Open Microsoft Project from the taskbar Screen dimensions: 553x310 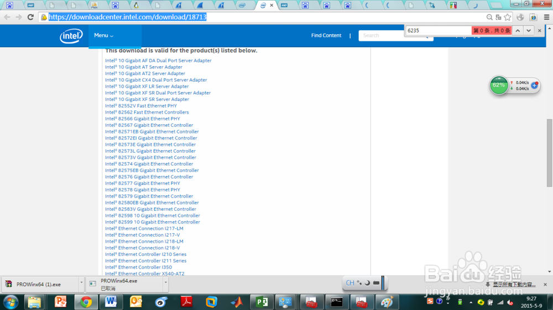pyautogui.click(x=262, y=302)
